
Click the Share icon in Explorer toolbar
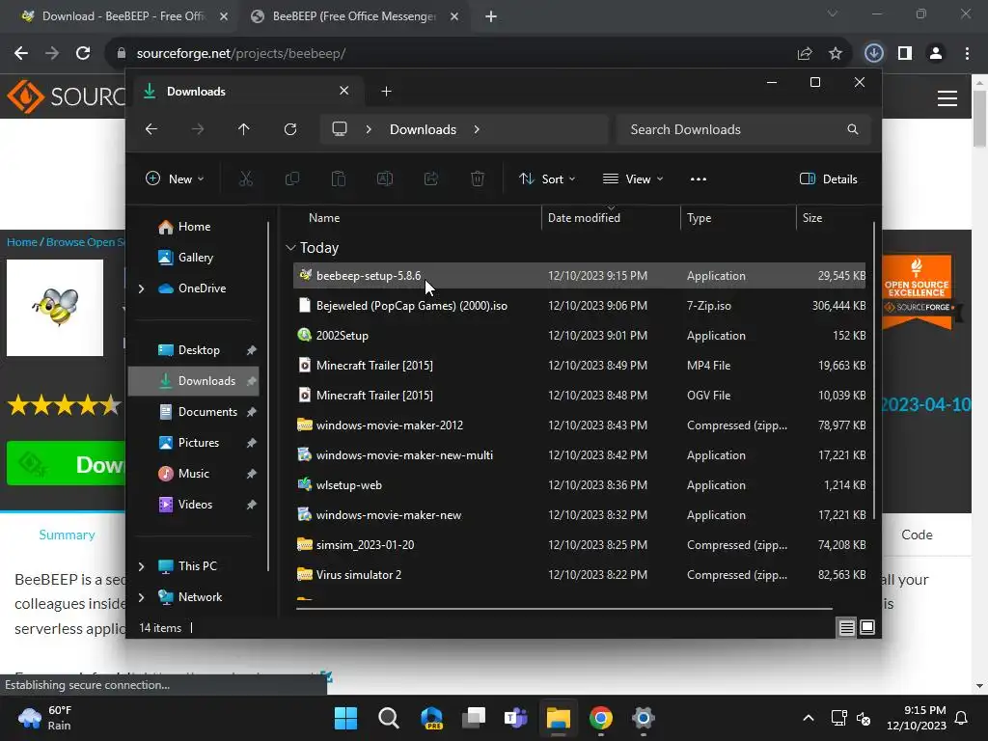[x=431, y=178]
